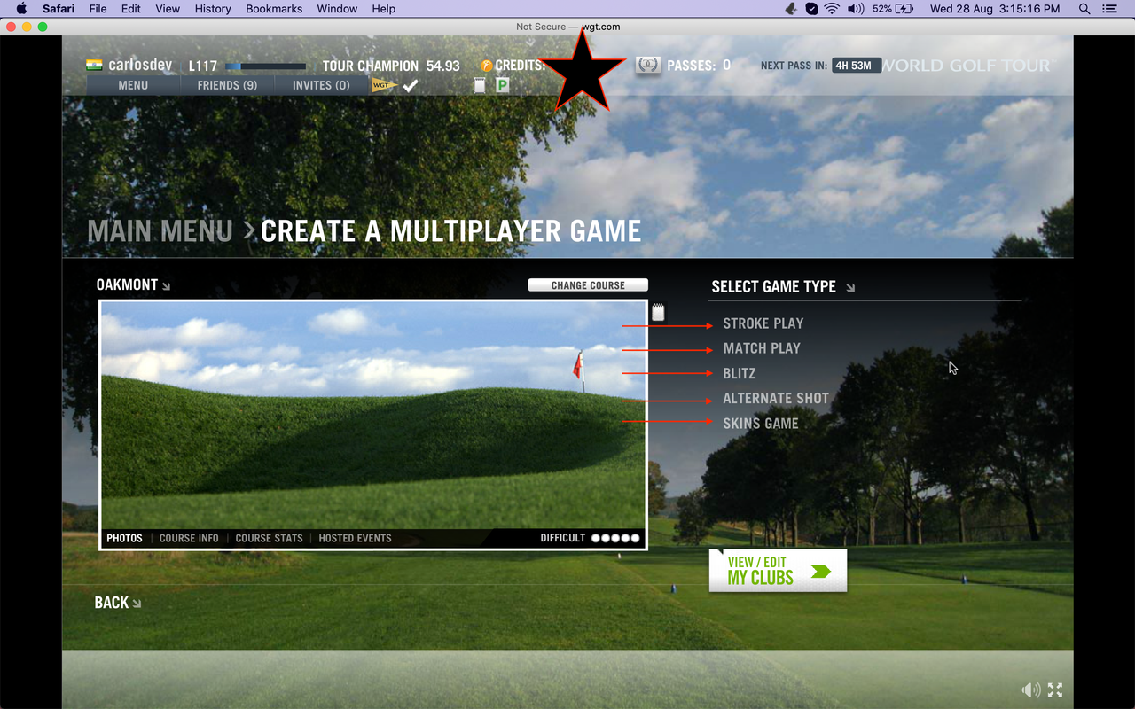
Task: Click the volume icon in menu bar
Action: 856,9
